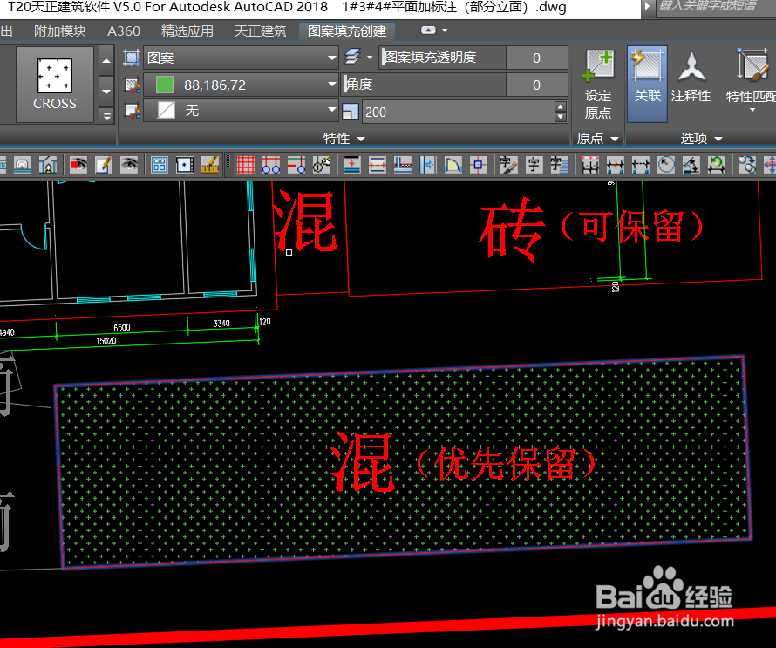Decrease hatch scale with the down stepper

point(561,118)
